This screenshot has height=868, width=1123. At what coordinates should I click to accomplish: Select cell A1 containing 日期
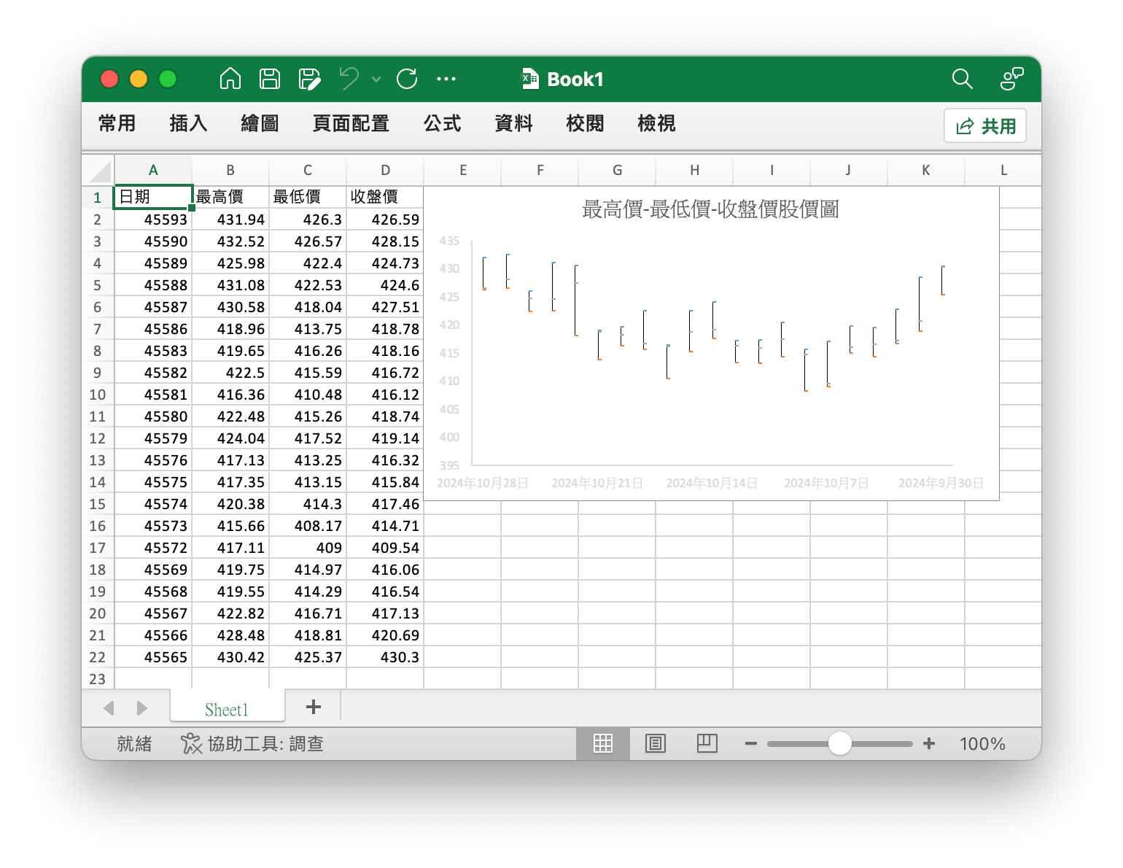click(x=153, y=197)
